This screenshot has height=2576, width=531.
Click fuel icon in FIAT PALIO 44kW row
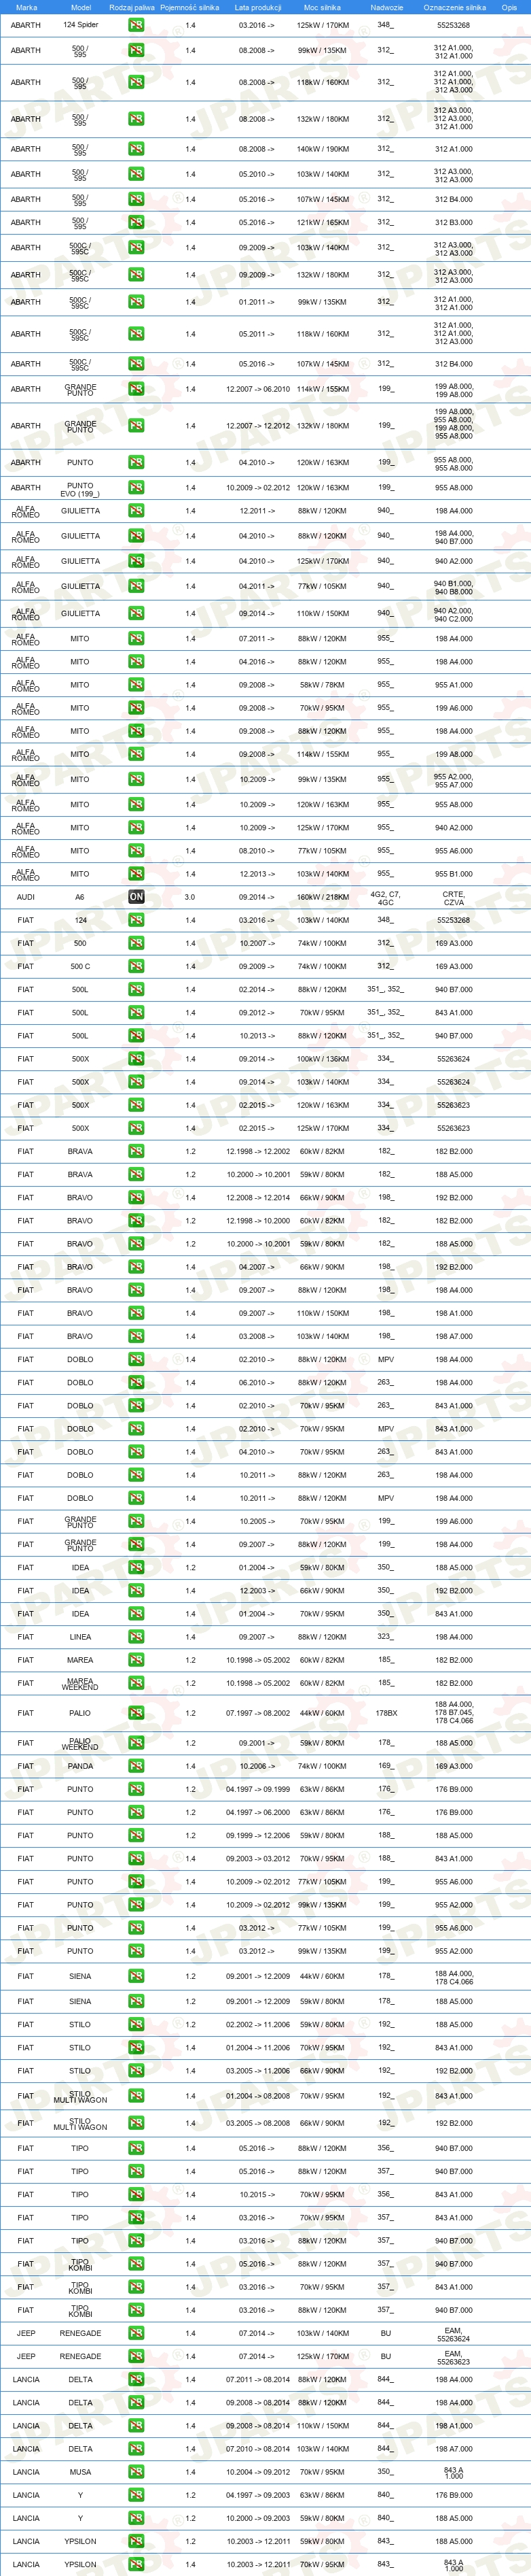click(x=136, y=1713)
